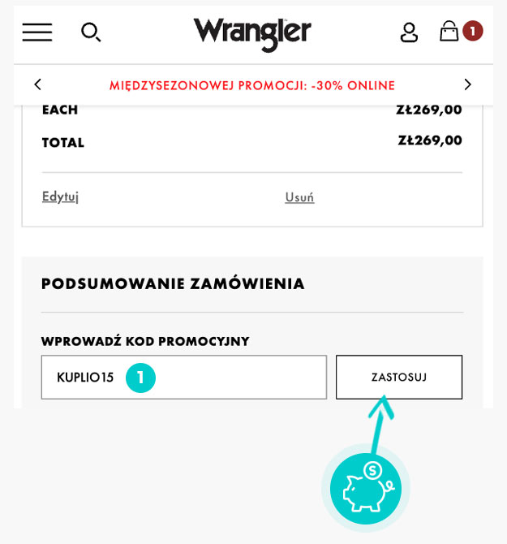Show next promotion banner with right chevron
Viewport: 507px width, 544px height.
(466, 84)
